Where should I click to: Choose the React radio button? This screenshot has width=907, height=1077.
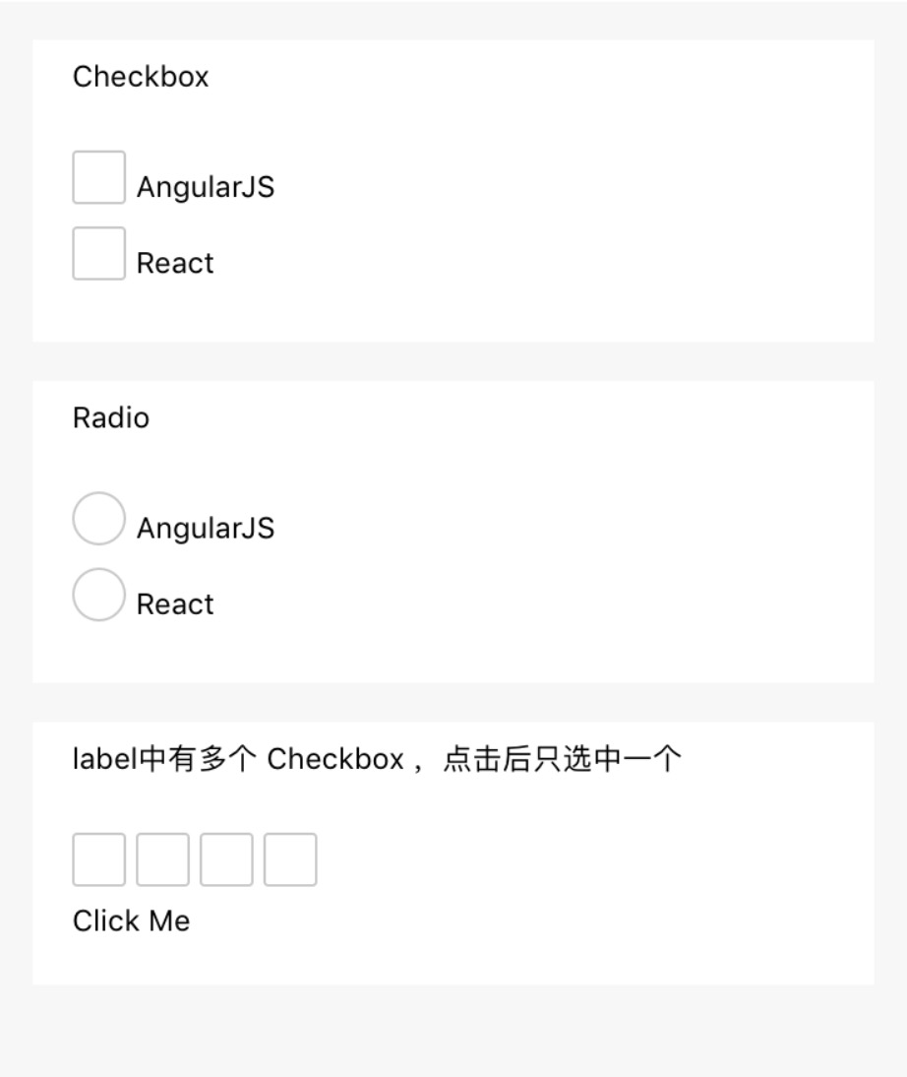click(x=98, y=595)
